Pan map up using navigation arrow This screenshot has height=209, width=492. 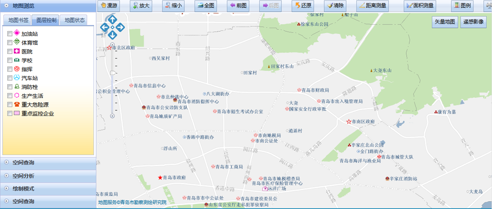[112, 20]
